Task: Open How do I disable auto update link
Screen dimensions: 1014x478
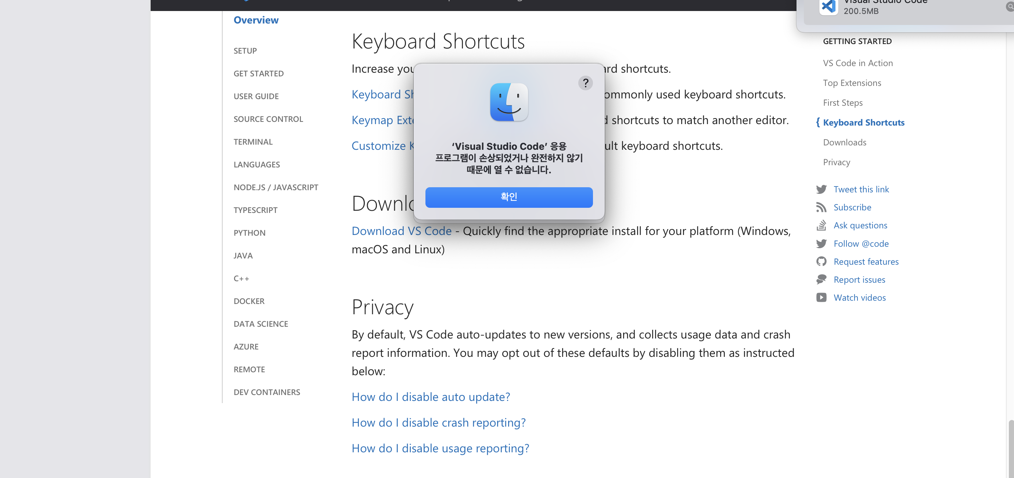Action: click(431, 397)
